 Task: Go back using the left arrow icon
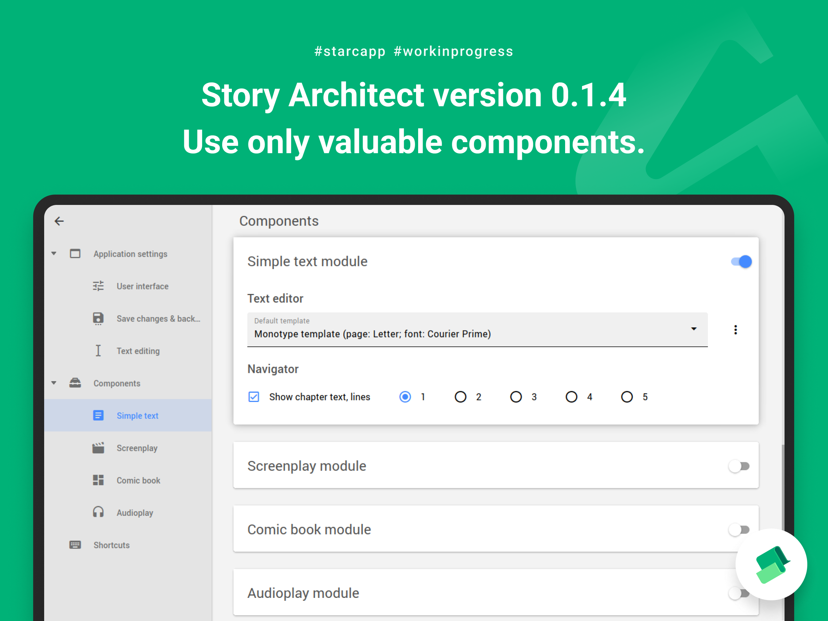pyautogui.click(x=59, y=221)
